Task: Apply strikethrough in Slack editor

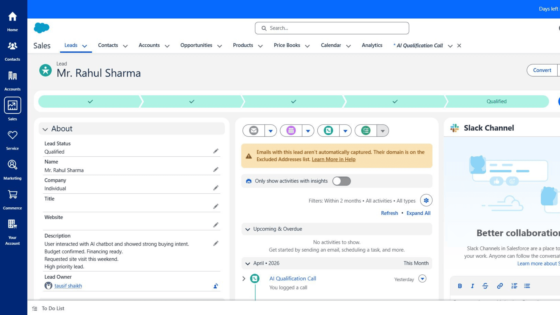Action: pos(485,286)
